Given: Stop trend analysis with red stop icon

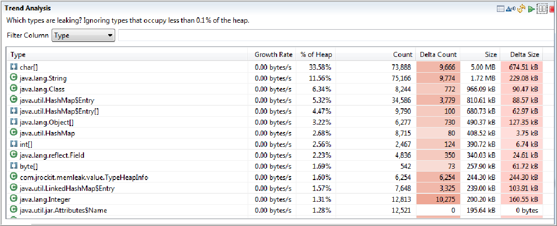Looking at the screenshot, I should [553, 9].
